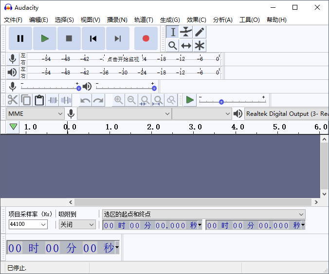Click the vertical scrollbar up arrow
The width and height of the screenshot is (329, 274).
324,139
